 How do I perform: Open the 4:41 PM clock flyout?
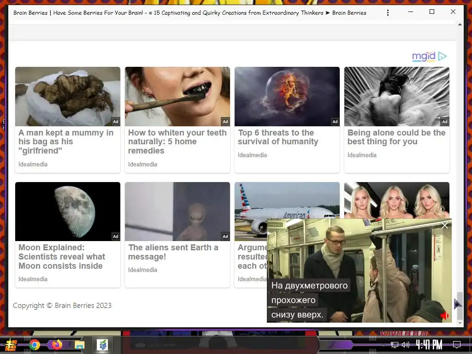click(429, 345)
